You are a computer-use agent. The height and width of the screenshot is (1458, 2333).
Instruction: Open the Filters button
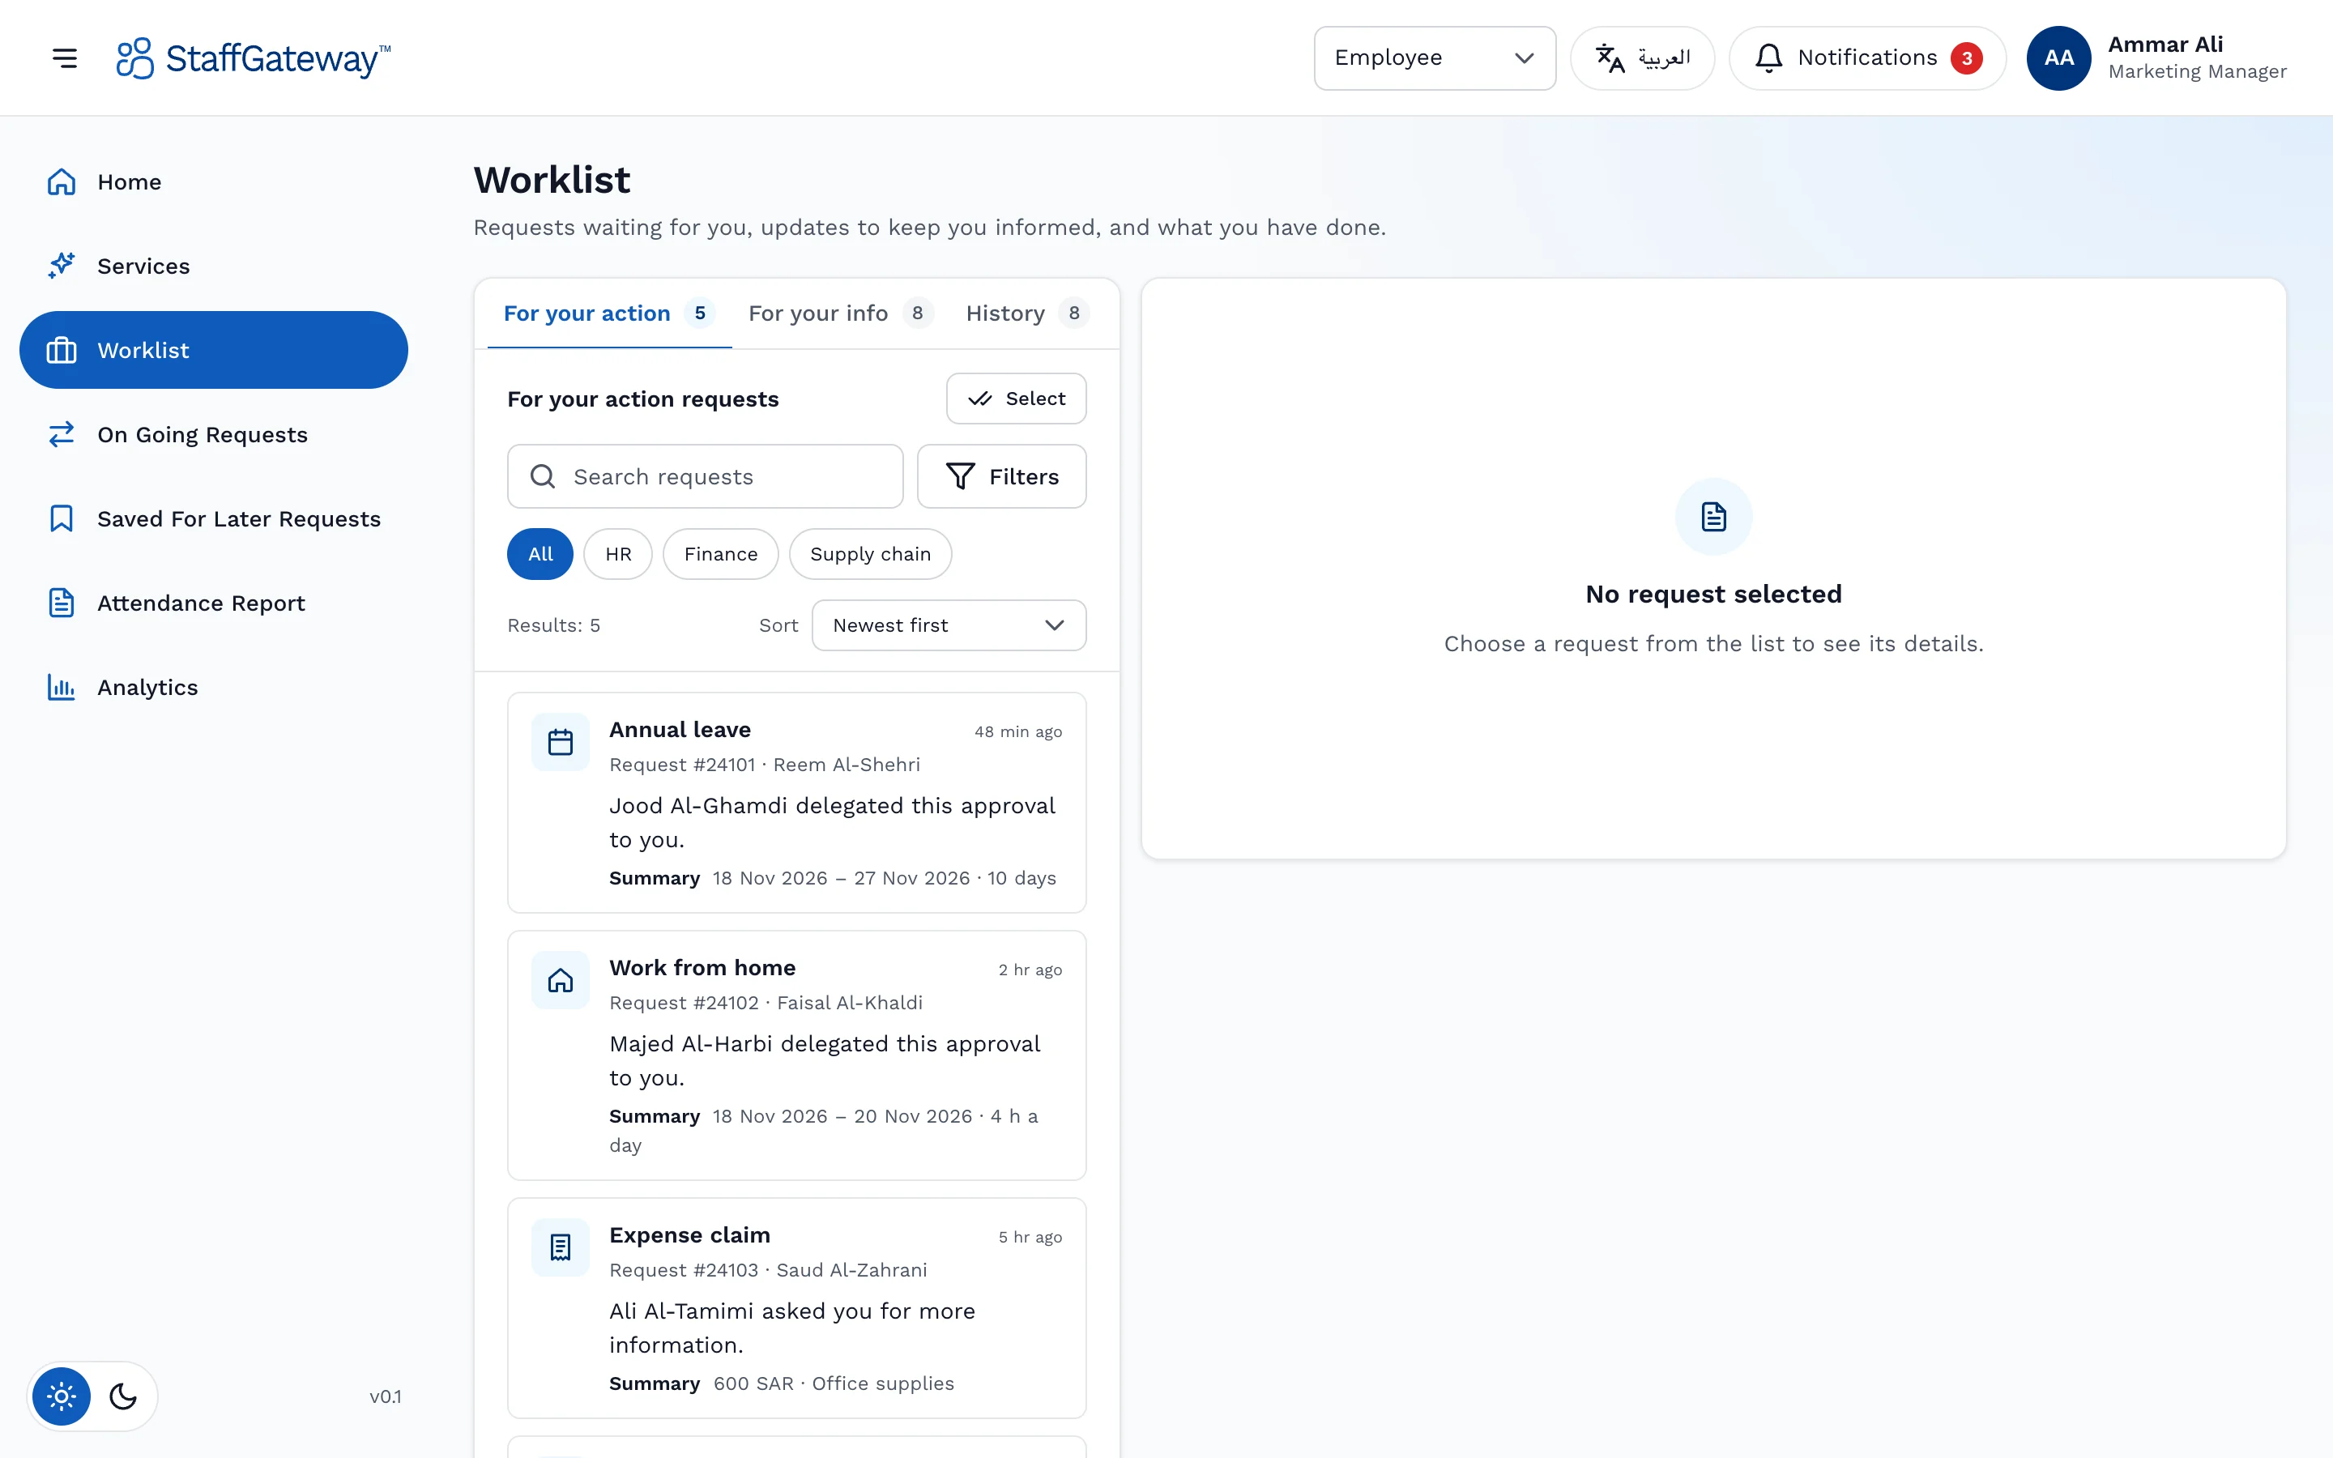point(1001,476)
